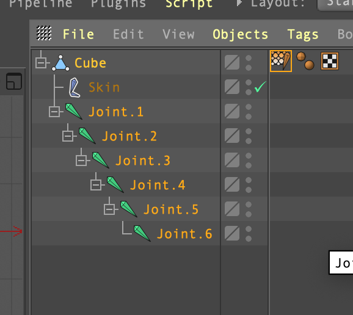Open the Object Manager View menu
353x315 pixels.
(178, 34)
